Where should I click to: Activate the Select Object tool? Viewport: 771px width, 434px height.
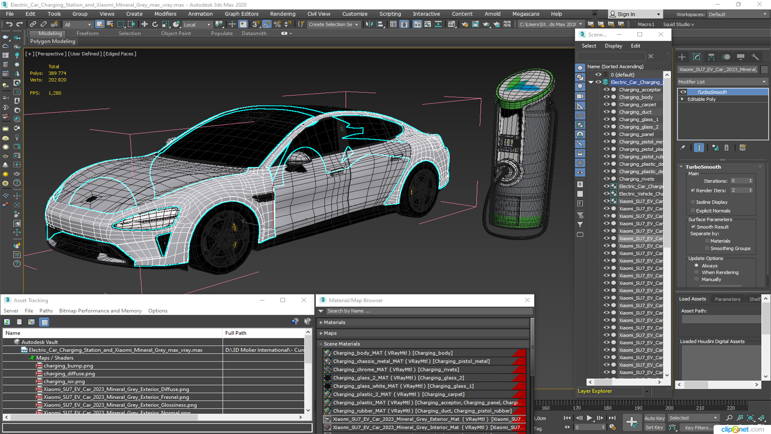100,25
